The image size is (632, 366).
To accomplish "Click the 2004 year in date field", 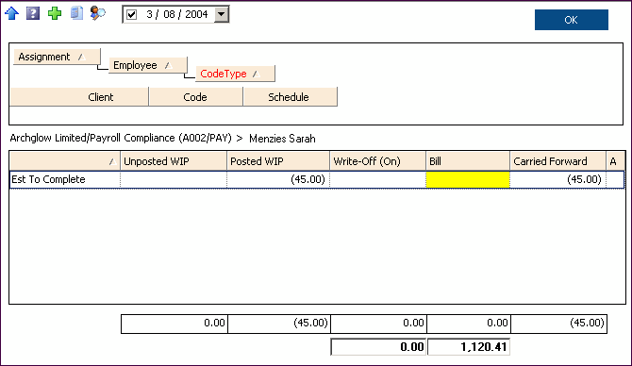I will coord(196,14).
